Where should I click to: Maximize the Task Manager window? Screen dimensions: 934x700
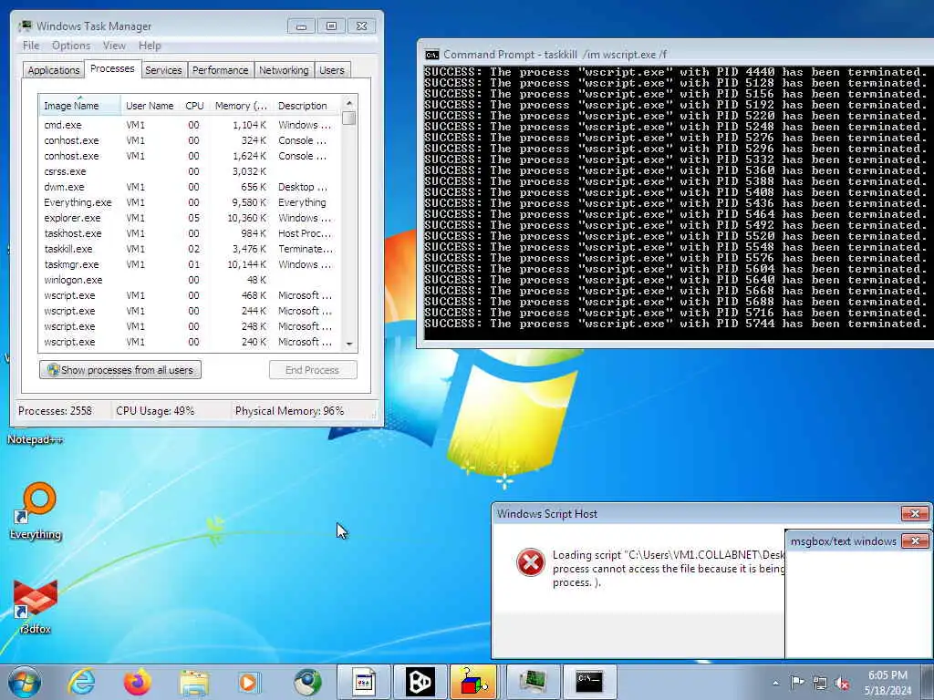pyautogui.click(x=331, y=26)
